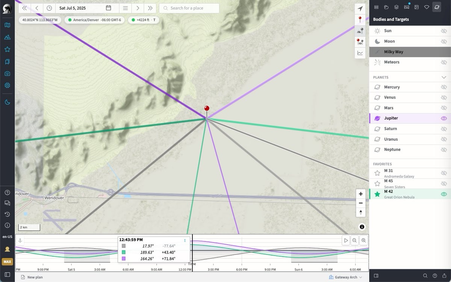Image resolution: width=451 pixels, height=282 pixels.
Task: Open the user account icon
Action: (x=7, y=249)
